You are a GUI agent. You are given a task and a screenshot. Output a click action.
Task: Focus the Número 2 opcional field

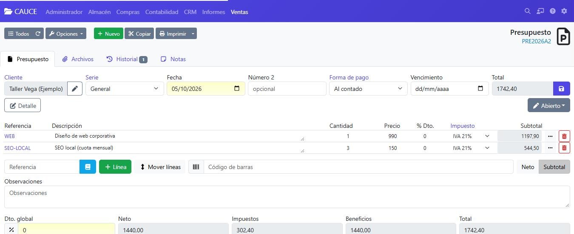tap(287, 89)
